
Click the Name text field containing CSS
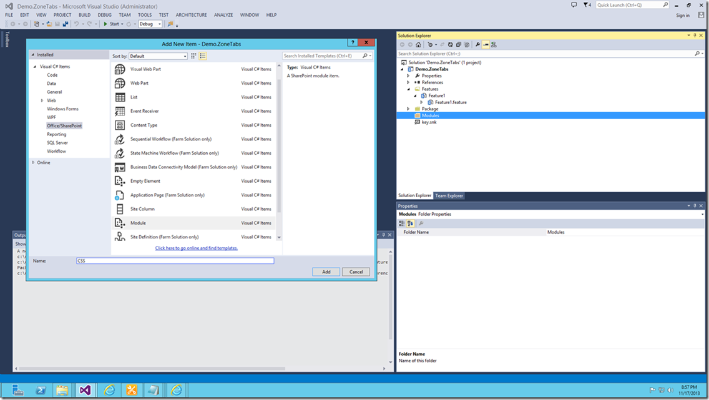coord(175,261)
